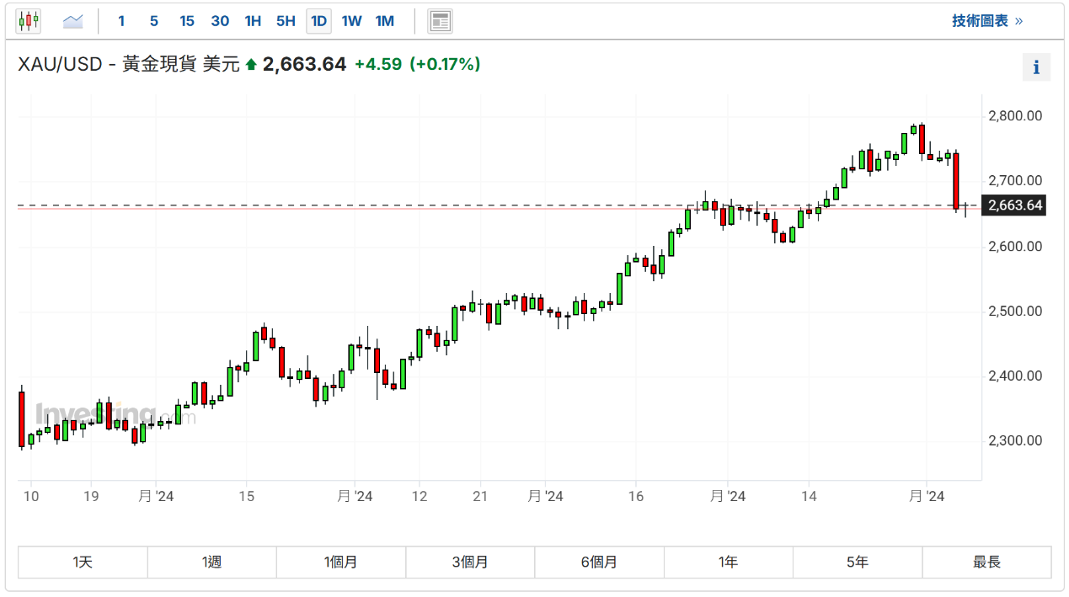
Task: Select the 5-minute interval
Action: tap(153, 21)
